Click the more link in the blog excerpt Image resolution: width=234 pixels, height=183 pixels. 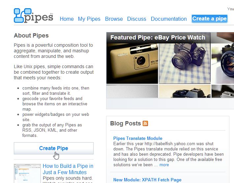coord(164,165)
